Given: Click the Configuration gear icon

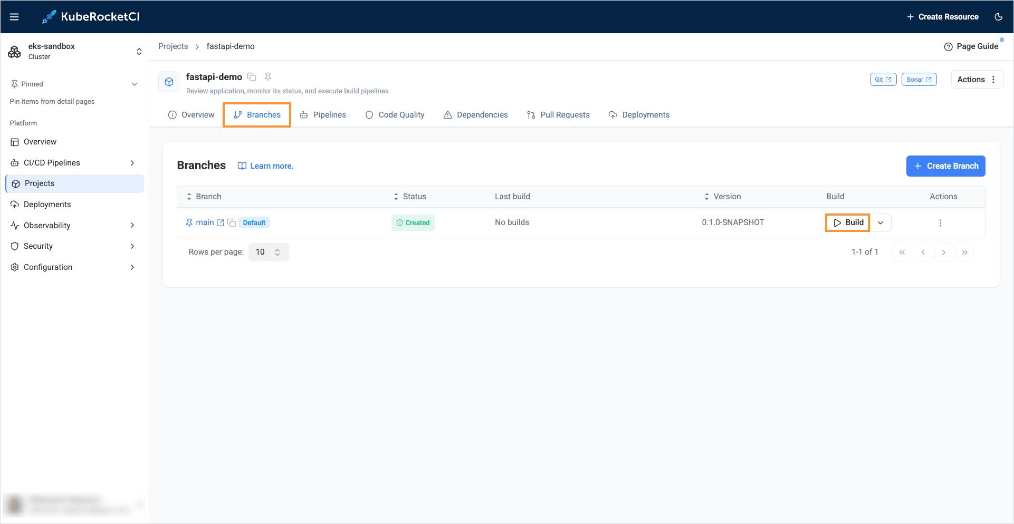Looking at the screenshot, I should (15, 267).
